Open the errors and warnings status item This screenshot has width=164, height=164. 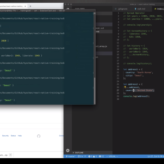click(93, 156)
